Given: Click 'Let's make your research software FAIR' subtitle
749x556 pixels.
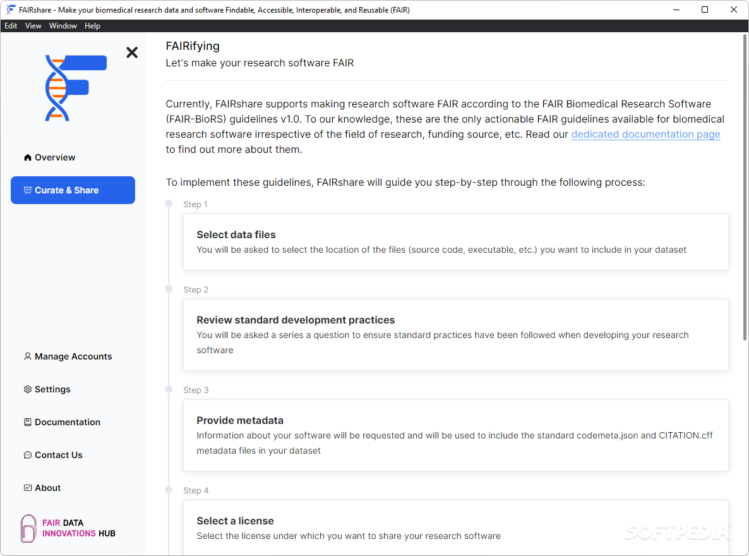Looking at the screenshot, I should pyautogui.click(x=260, y=63).
